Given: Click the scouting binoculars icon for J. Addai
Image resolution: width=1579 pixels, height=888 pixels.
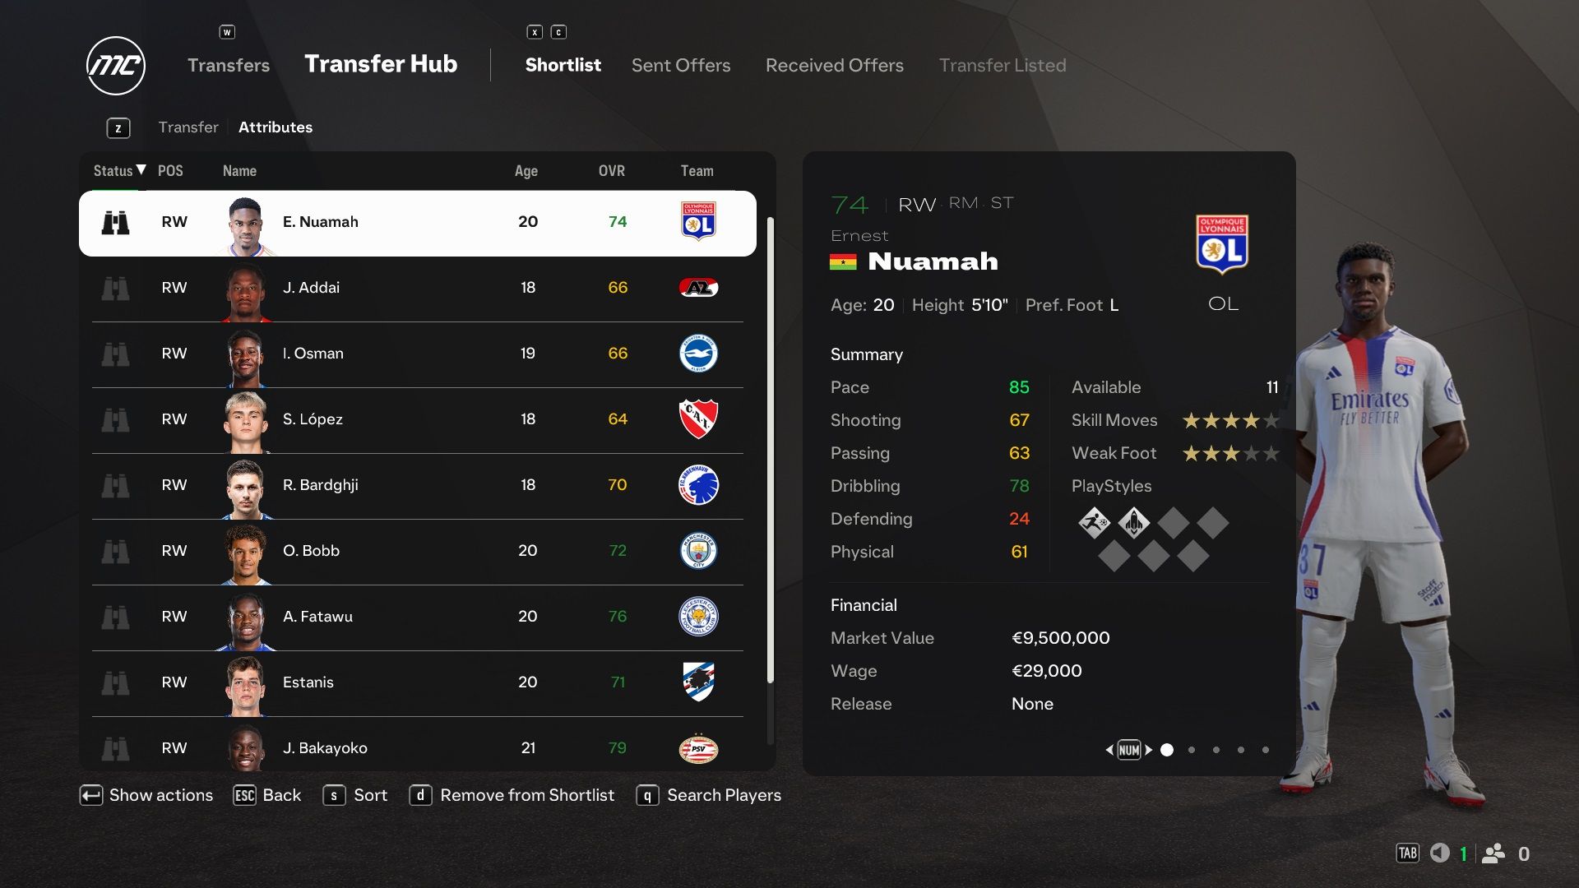Looking at the screenshot, I should [115, 286].
